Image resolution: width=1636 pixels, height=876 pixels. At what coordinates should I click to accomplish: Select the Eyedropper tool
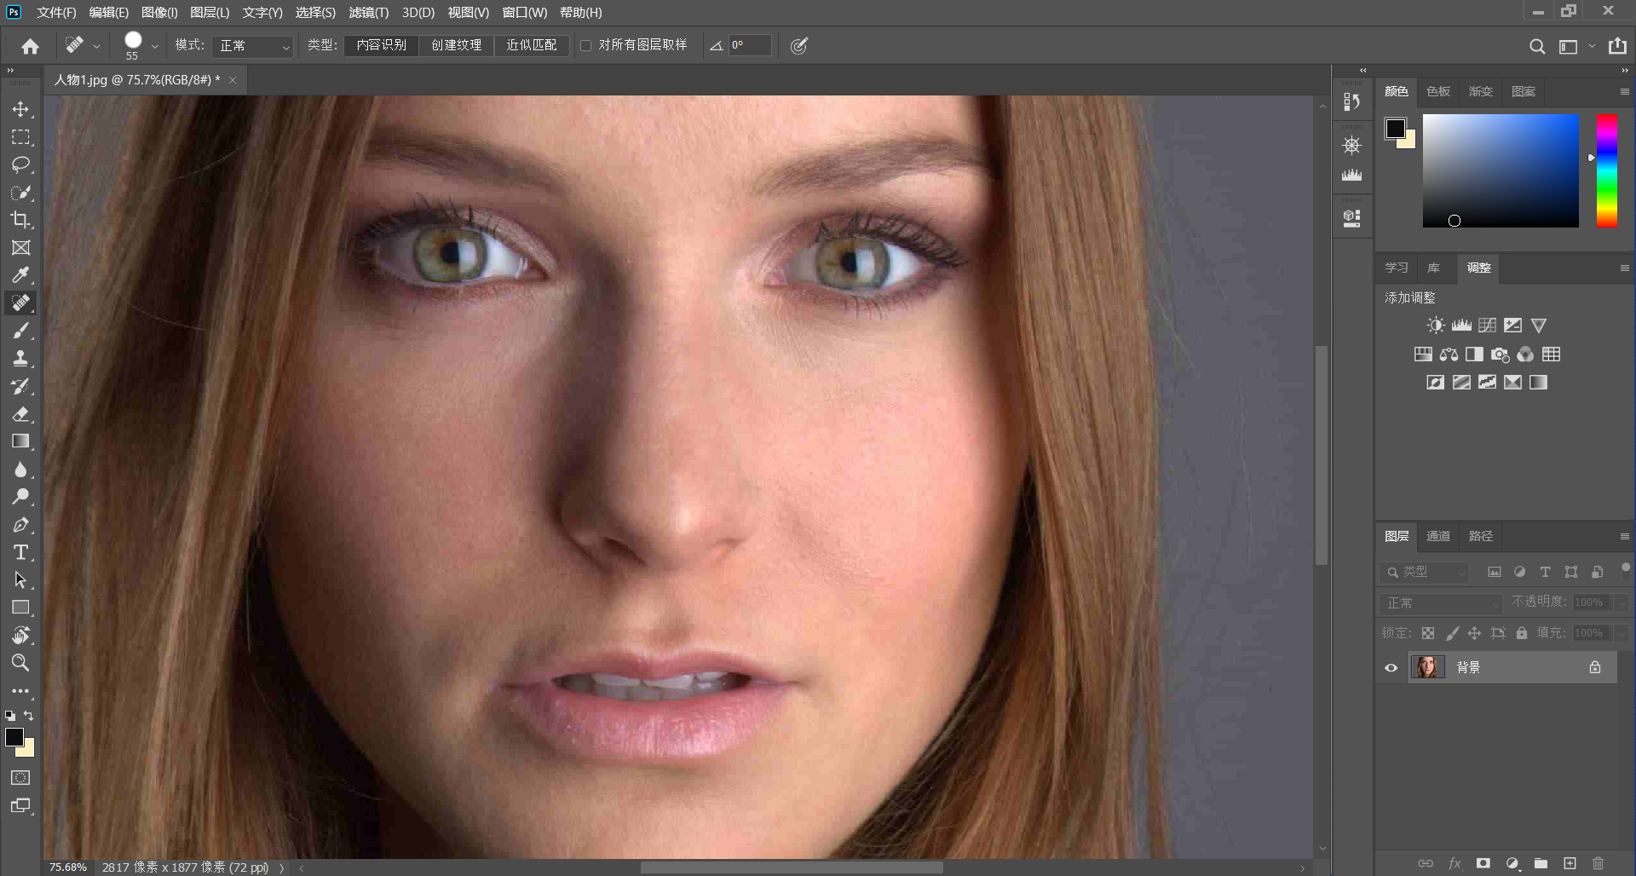coord(20,275)
